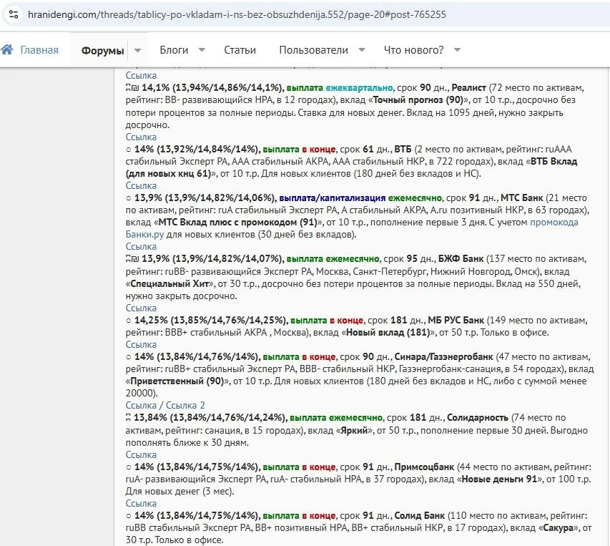Open the Блоги menu item
This screenshot has height=546, width=610.
pyautogui.click(x=174, y=50)
